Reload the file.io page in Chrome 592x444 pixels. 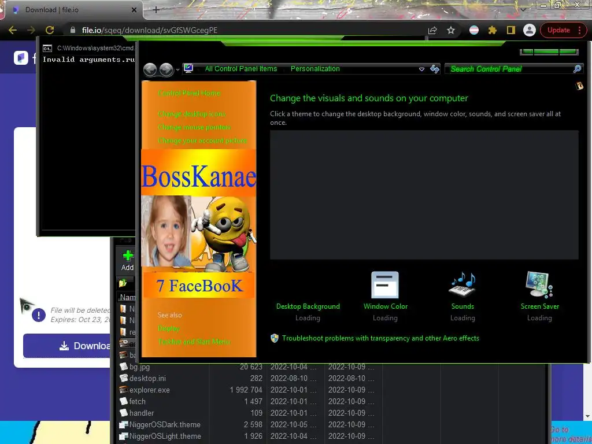(50, 30)
